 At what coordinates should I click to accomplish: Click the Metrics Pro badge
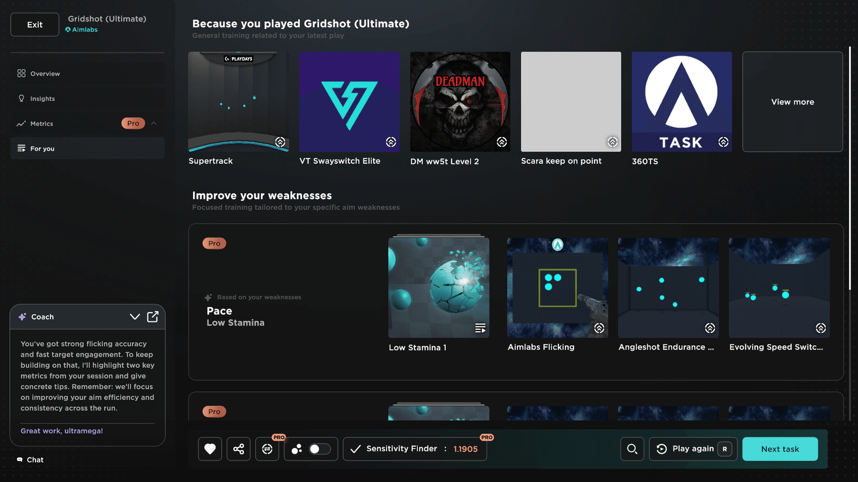133,123
